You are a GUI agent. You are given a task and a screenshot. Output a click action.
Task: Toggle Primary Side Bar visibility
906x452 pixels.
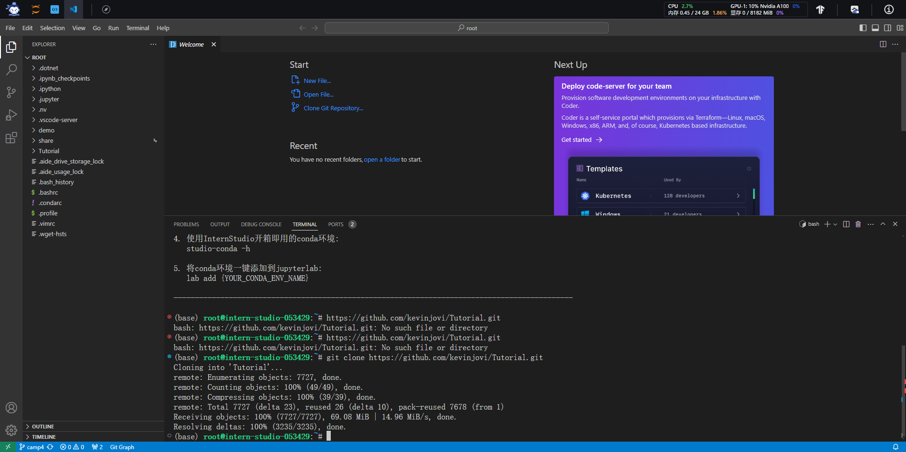863,28
